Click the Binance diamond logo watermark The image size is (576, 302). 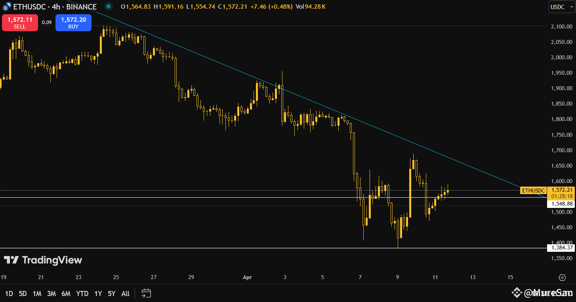pos(516,293)
